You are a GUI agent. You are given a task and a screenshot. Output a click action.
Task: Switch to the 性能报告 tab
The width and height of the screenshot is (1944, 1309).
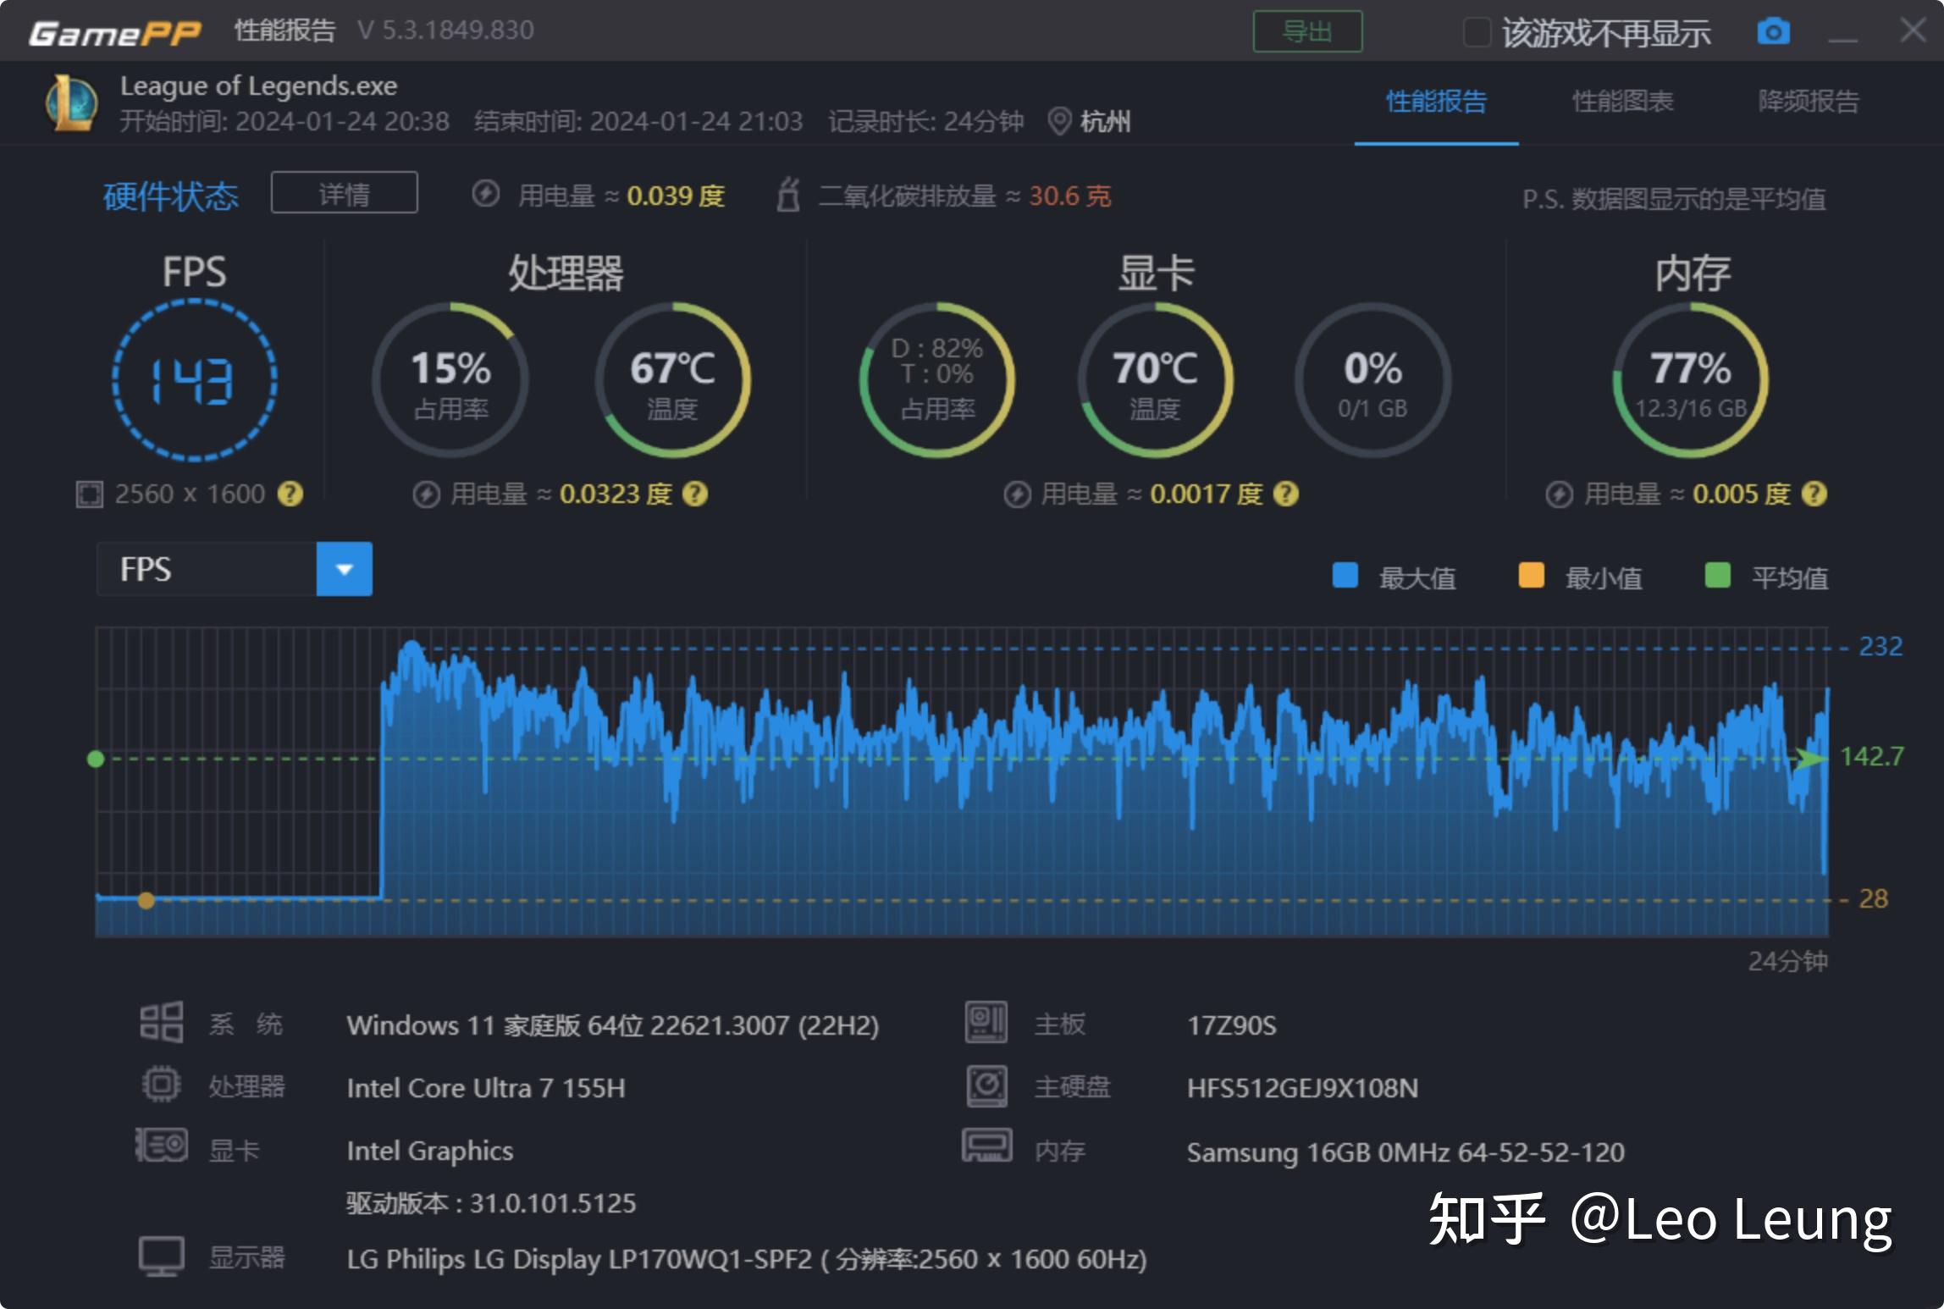[x=1436, y=102]
